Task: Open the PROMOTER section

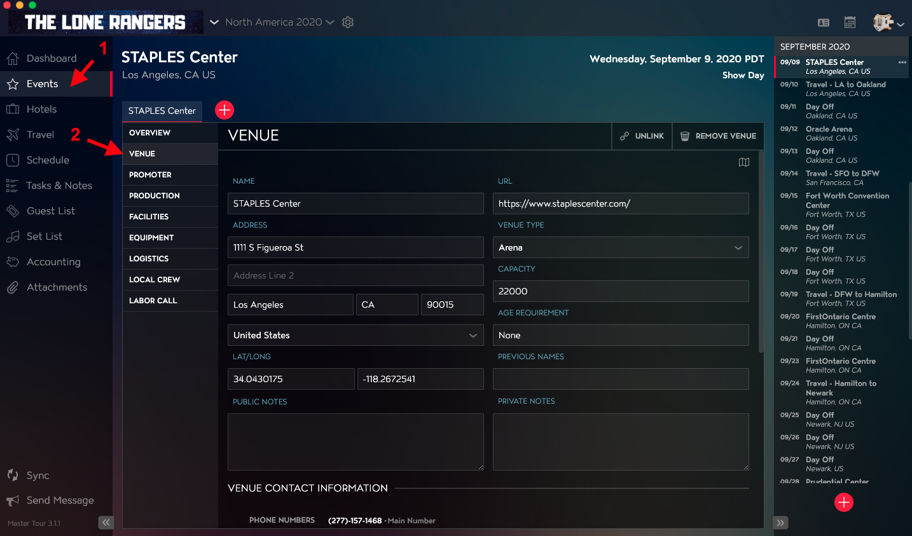Action: point(170,175)
